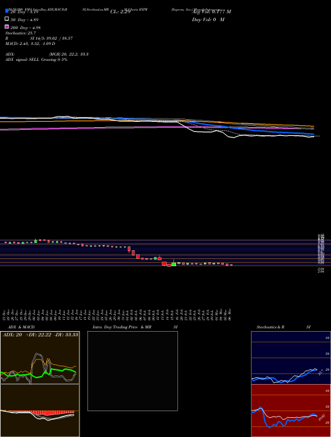Select the '200 Day - 4.98' legend text
The width and height of the screenshot is (331, 437).
click(x=26, y=28)
